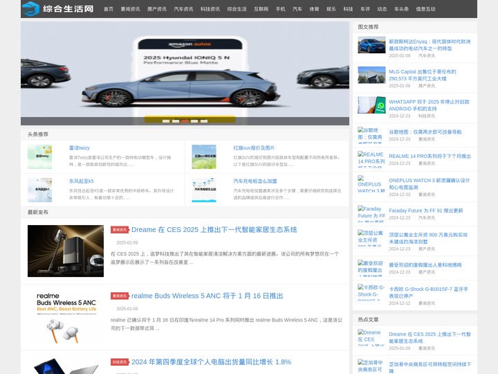The height and width of the screenshot is (374, 498).
Task: Open the 汽车充电桩怎么加盟 headline
Action: tap(255, 181)
